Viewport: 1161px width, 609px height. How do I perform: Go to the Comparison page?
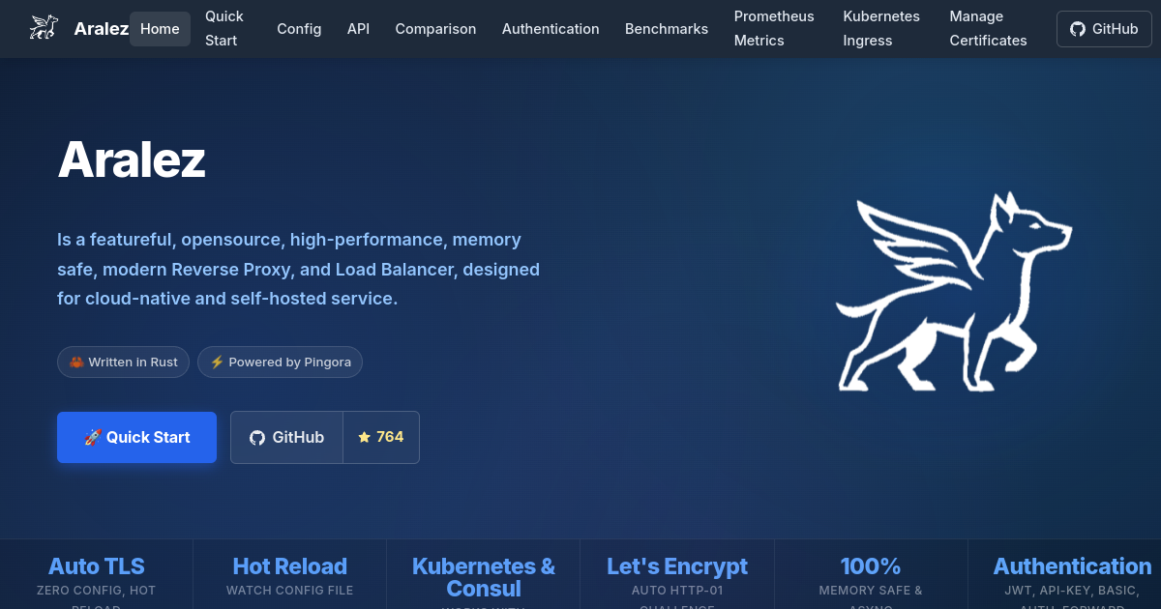coord(435,29)
